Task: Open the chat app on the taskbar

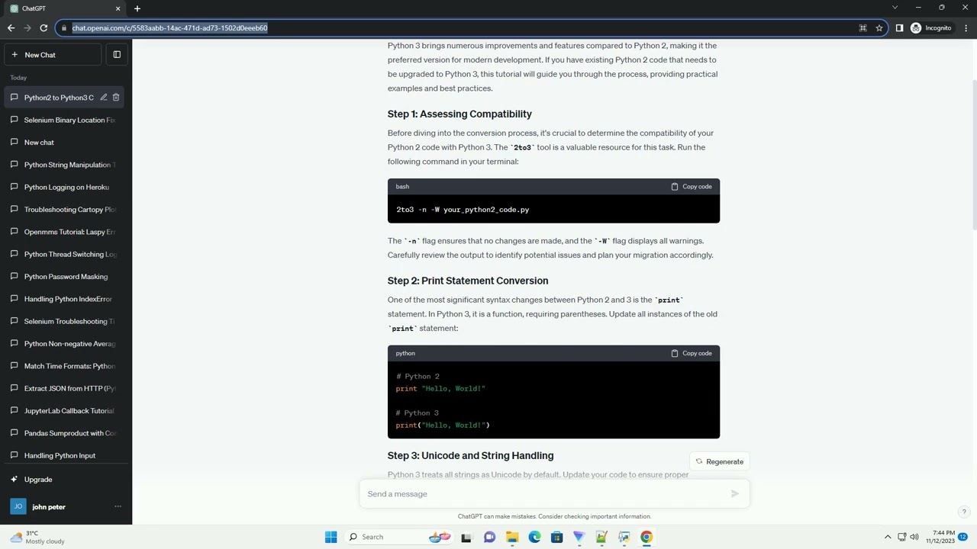Action: 489,537
